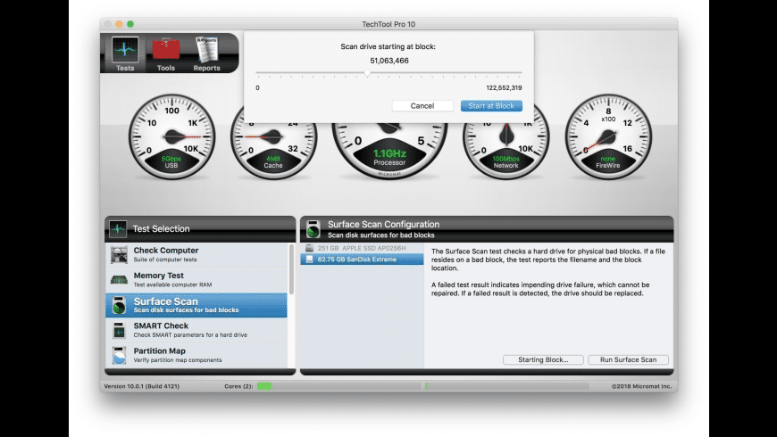Click the Test Selection list scrollbar
The image size is (777, 437).
(291, 269)
